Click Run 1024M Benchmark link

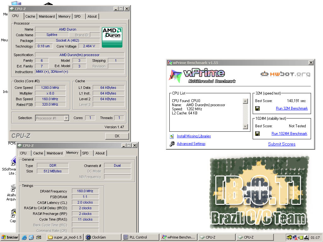pos(289,134)
